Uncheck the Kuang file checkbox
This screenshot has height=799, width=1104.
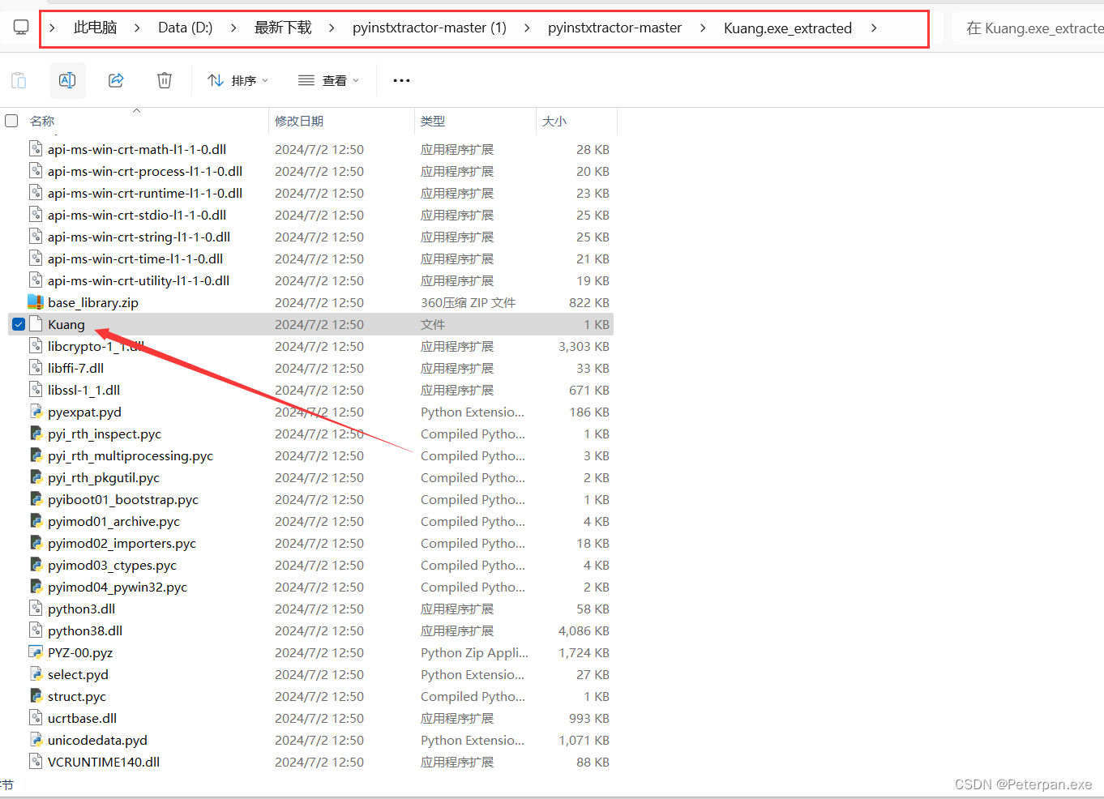click(x=19, y=324)
